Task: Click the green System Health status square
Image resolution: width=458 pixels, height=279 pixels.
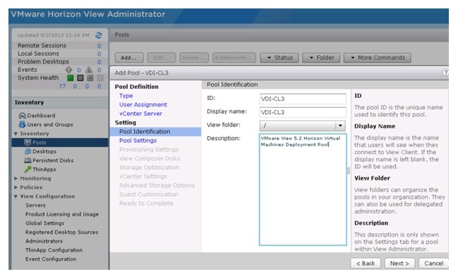Action: [x=71, y=77]
